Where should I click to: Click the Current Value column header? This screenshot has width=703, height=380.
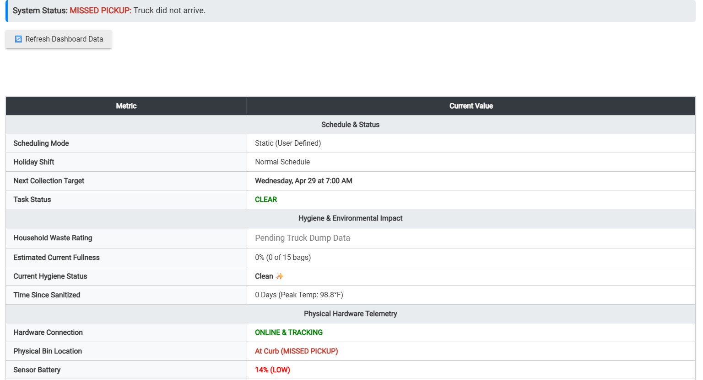click(471, 106)
